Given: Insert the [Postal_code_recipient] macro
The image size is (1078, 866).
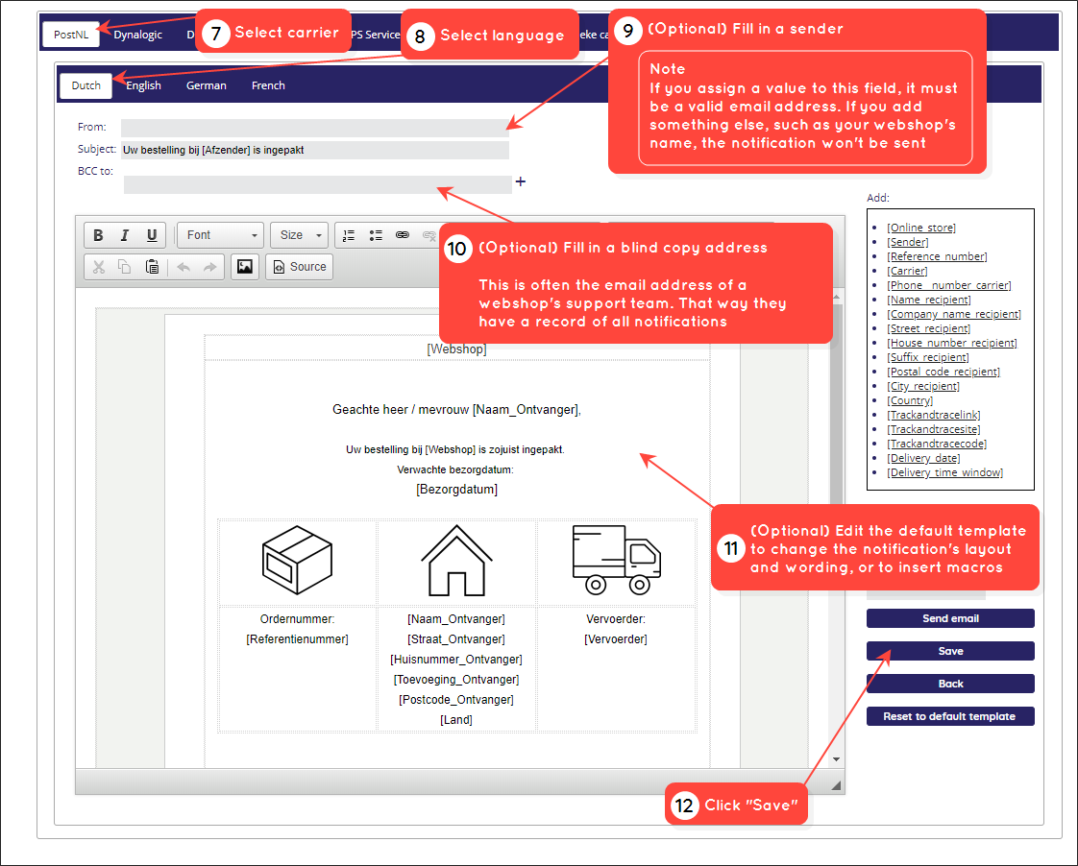Looking at the screenshot, I should point(943,372).
